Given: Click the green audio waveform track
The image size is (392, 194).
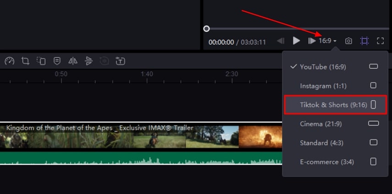Looking at the screenshot, I should pyautogui.click(x=141, y=158).
